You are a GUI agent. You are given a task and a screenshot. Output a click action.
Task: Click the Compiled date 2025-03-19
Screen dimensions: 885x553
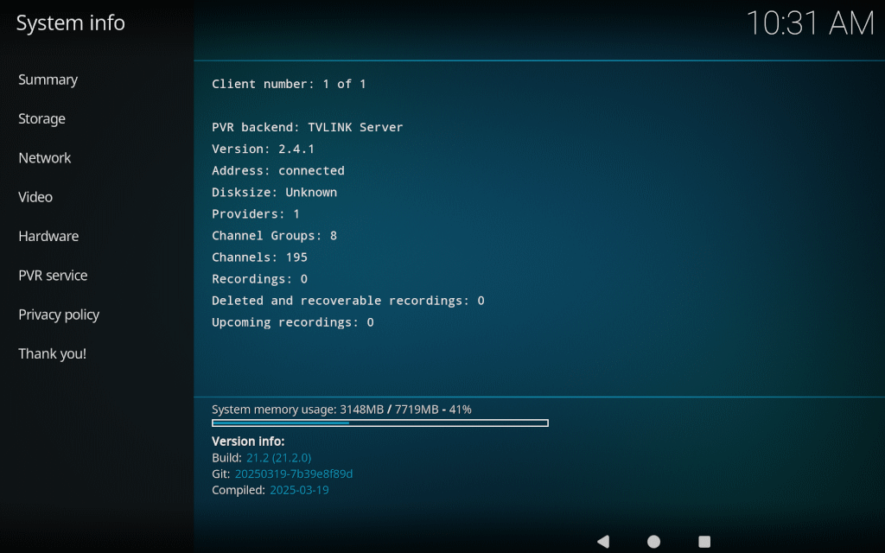(x=299, y=491)
